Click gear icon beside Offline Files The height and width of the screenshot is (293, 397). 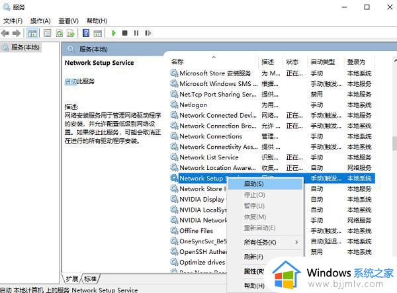[174, 231]
